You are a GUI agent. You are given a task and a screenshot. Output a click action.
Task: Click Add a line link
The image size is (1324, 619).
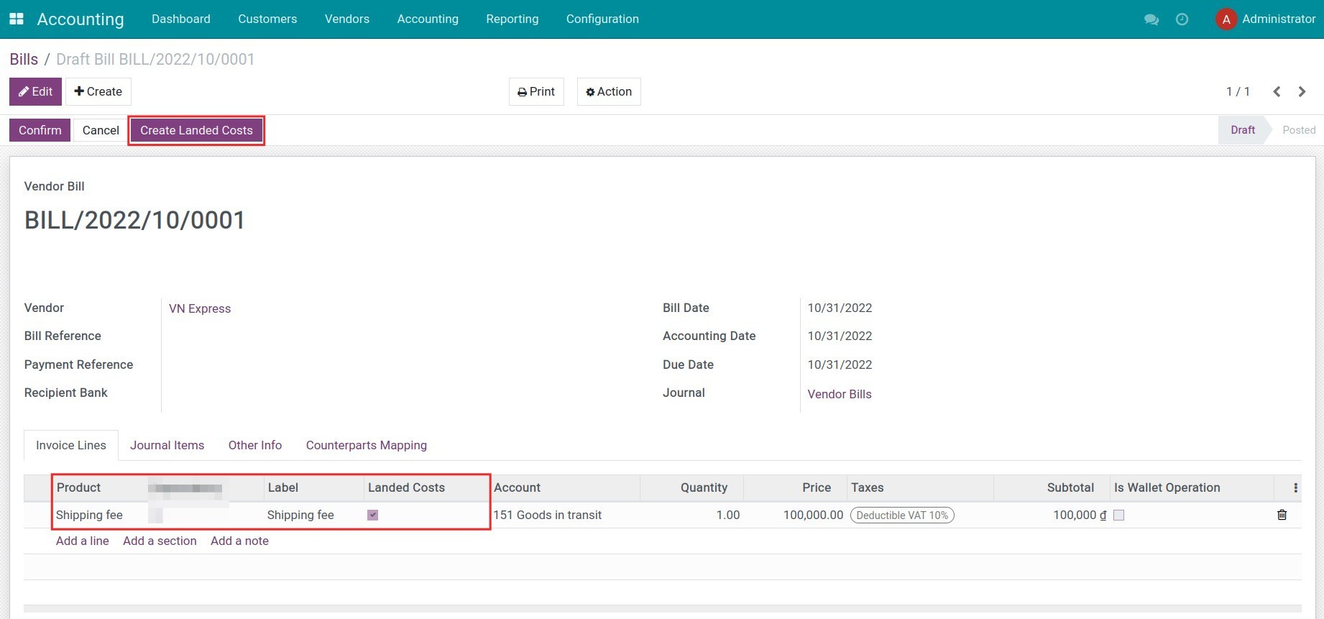point(83,541)
